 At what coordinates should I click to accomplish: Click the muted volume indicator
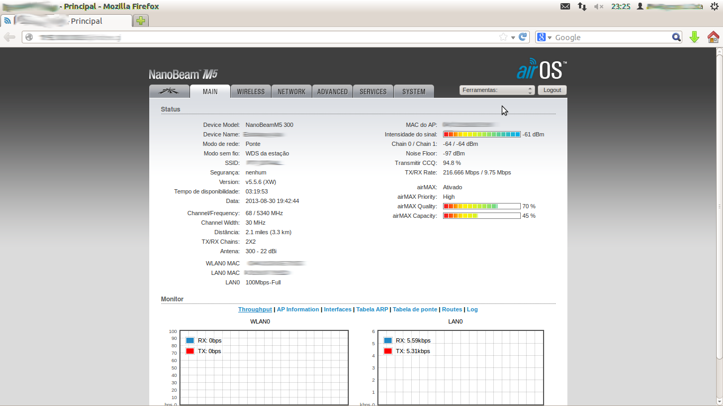point(599,6)
